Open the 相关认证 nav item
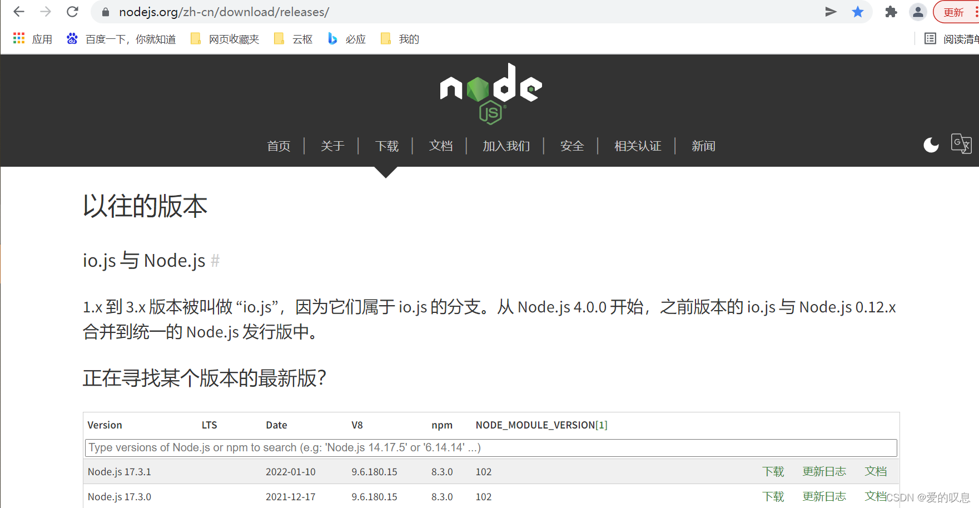 point(638,146)
